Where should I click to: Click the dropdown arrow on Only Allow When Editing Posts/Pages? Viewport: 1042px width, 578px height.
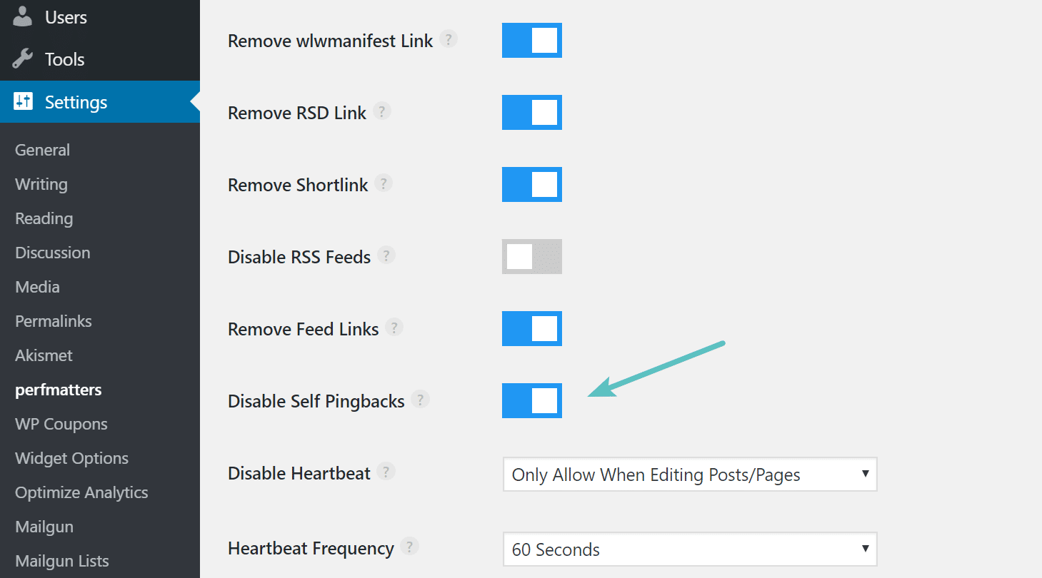tap(866, 474)
